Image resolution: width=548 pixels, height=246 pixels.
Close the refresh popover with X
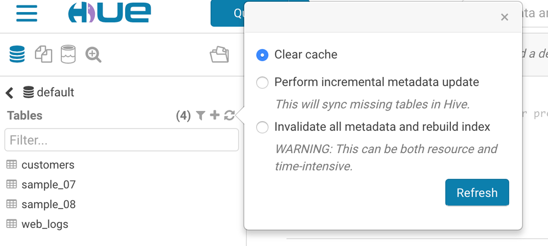coord(505,17)
